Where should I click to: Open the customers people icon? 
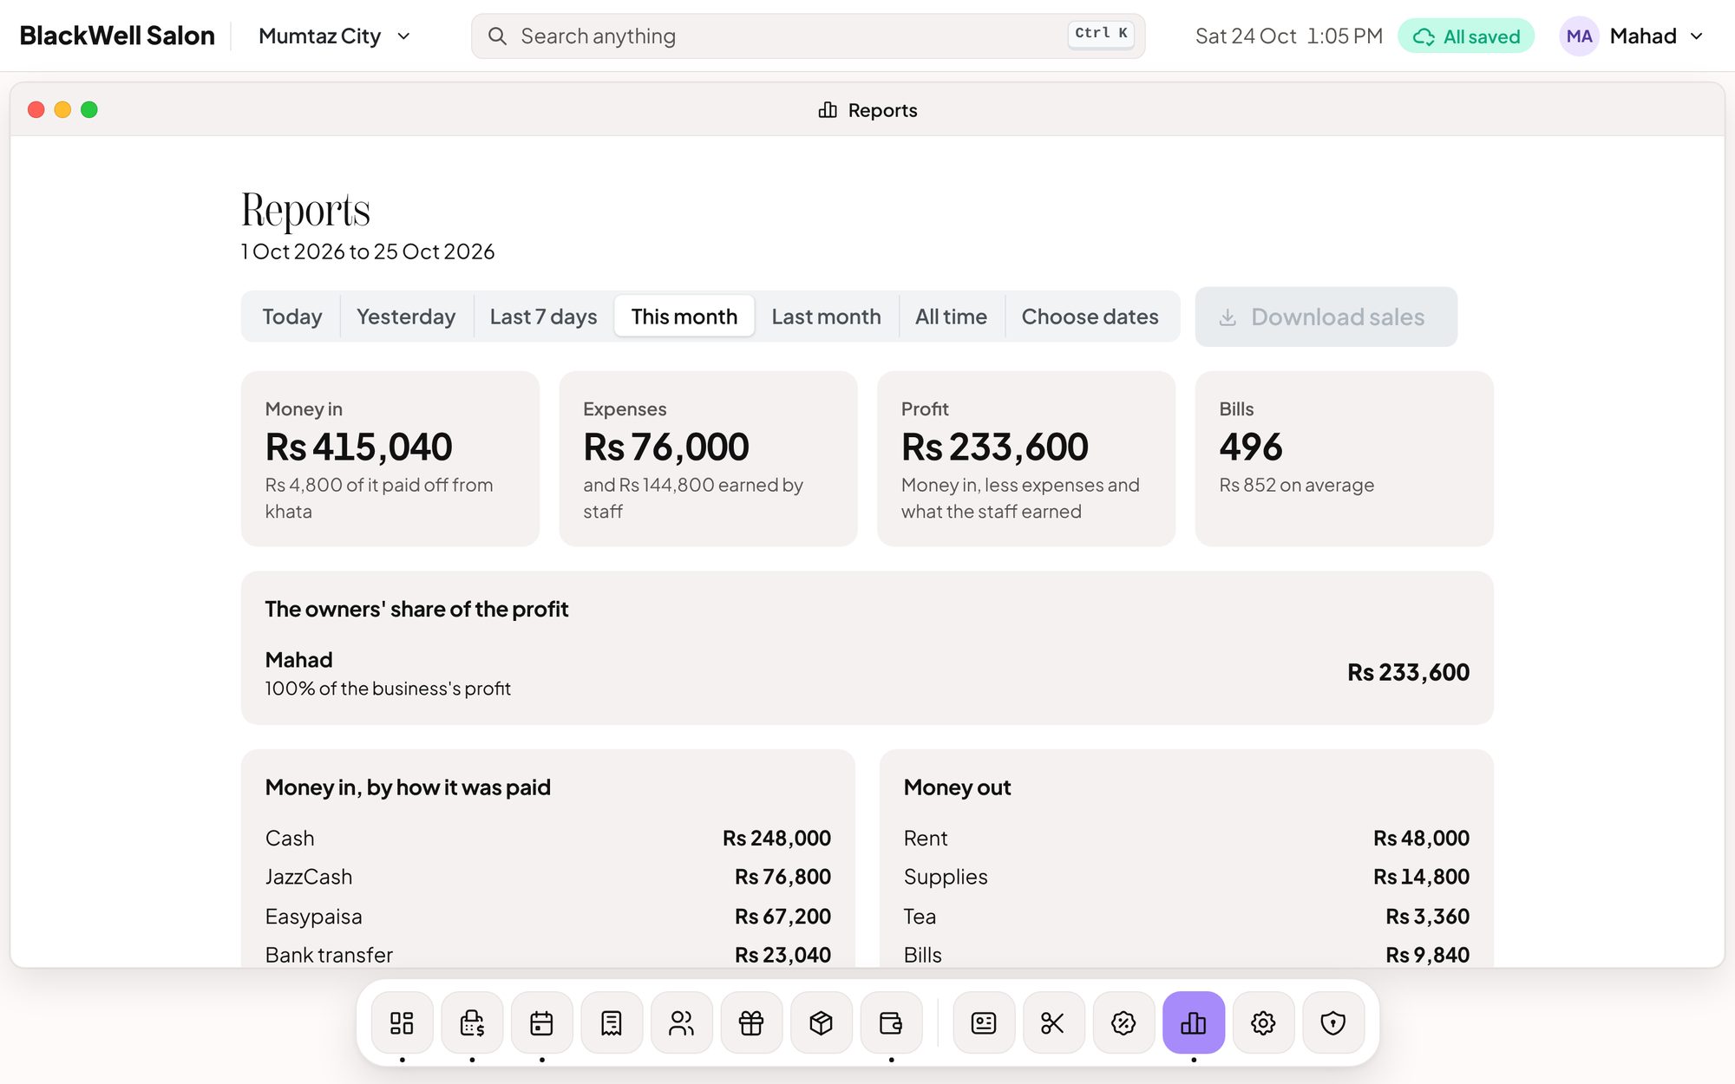pyautogui.click(x=681, y=1022)
